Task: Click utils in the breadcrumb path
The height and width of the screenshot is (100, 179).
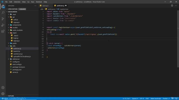Action: (x=42, y=9)
